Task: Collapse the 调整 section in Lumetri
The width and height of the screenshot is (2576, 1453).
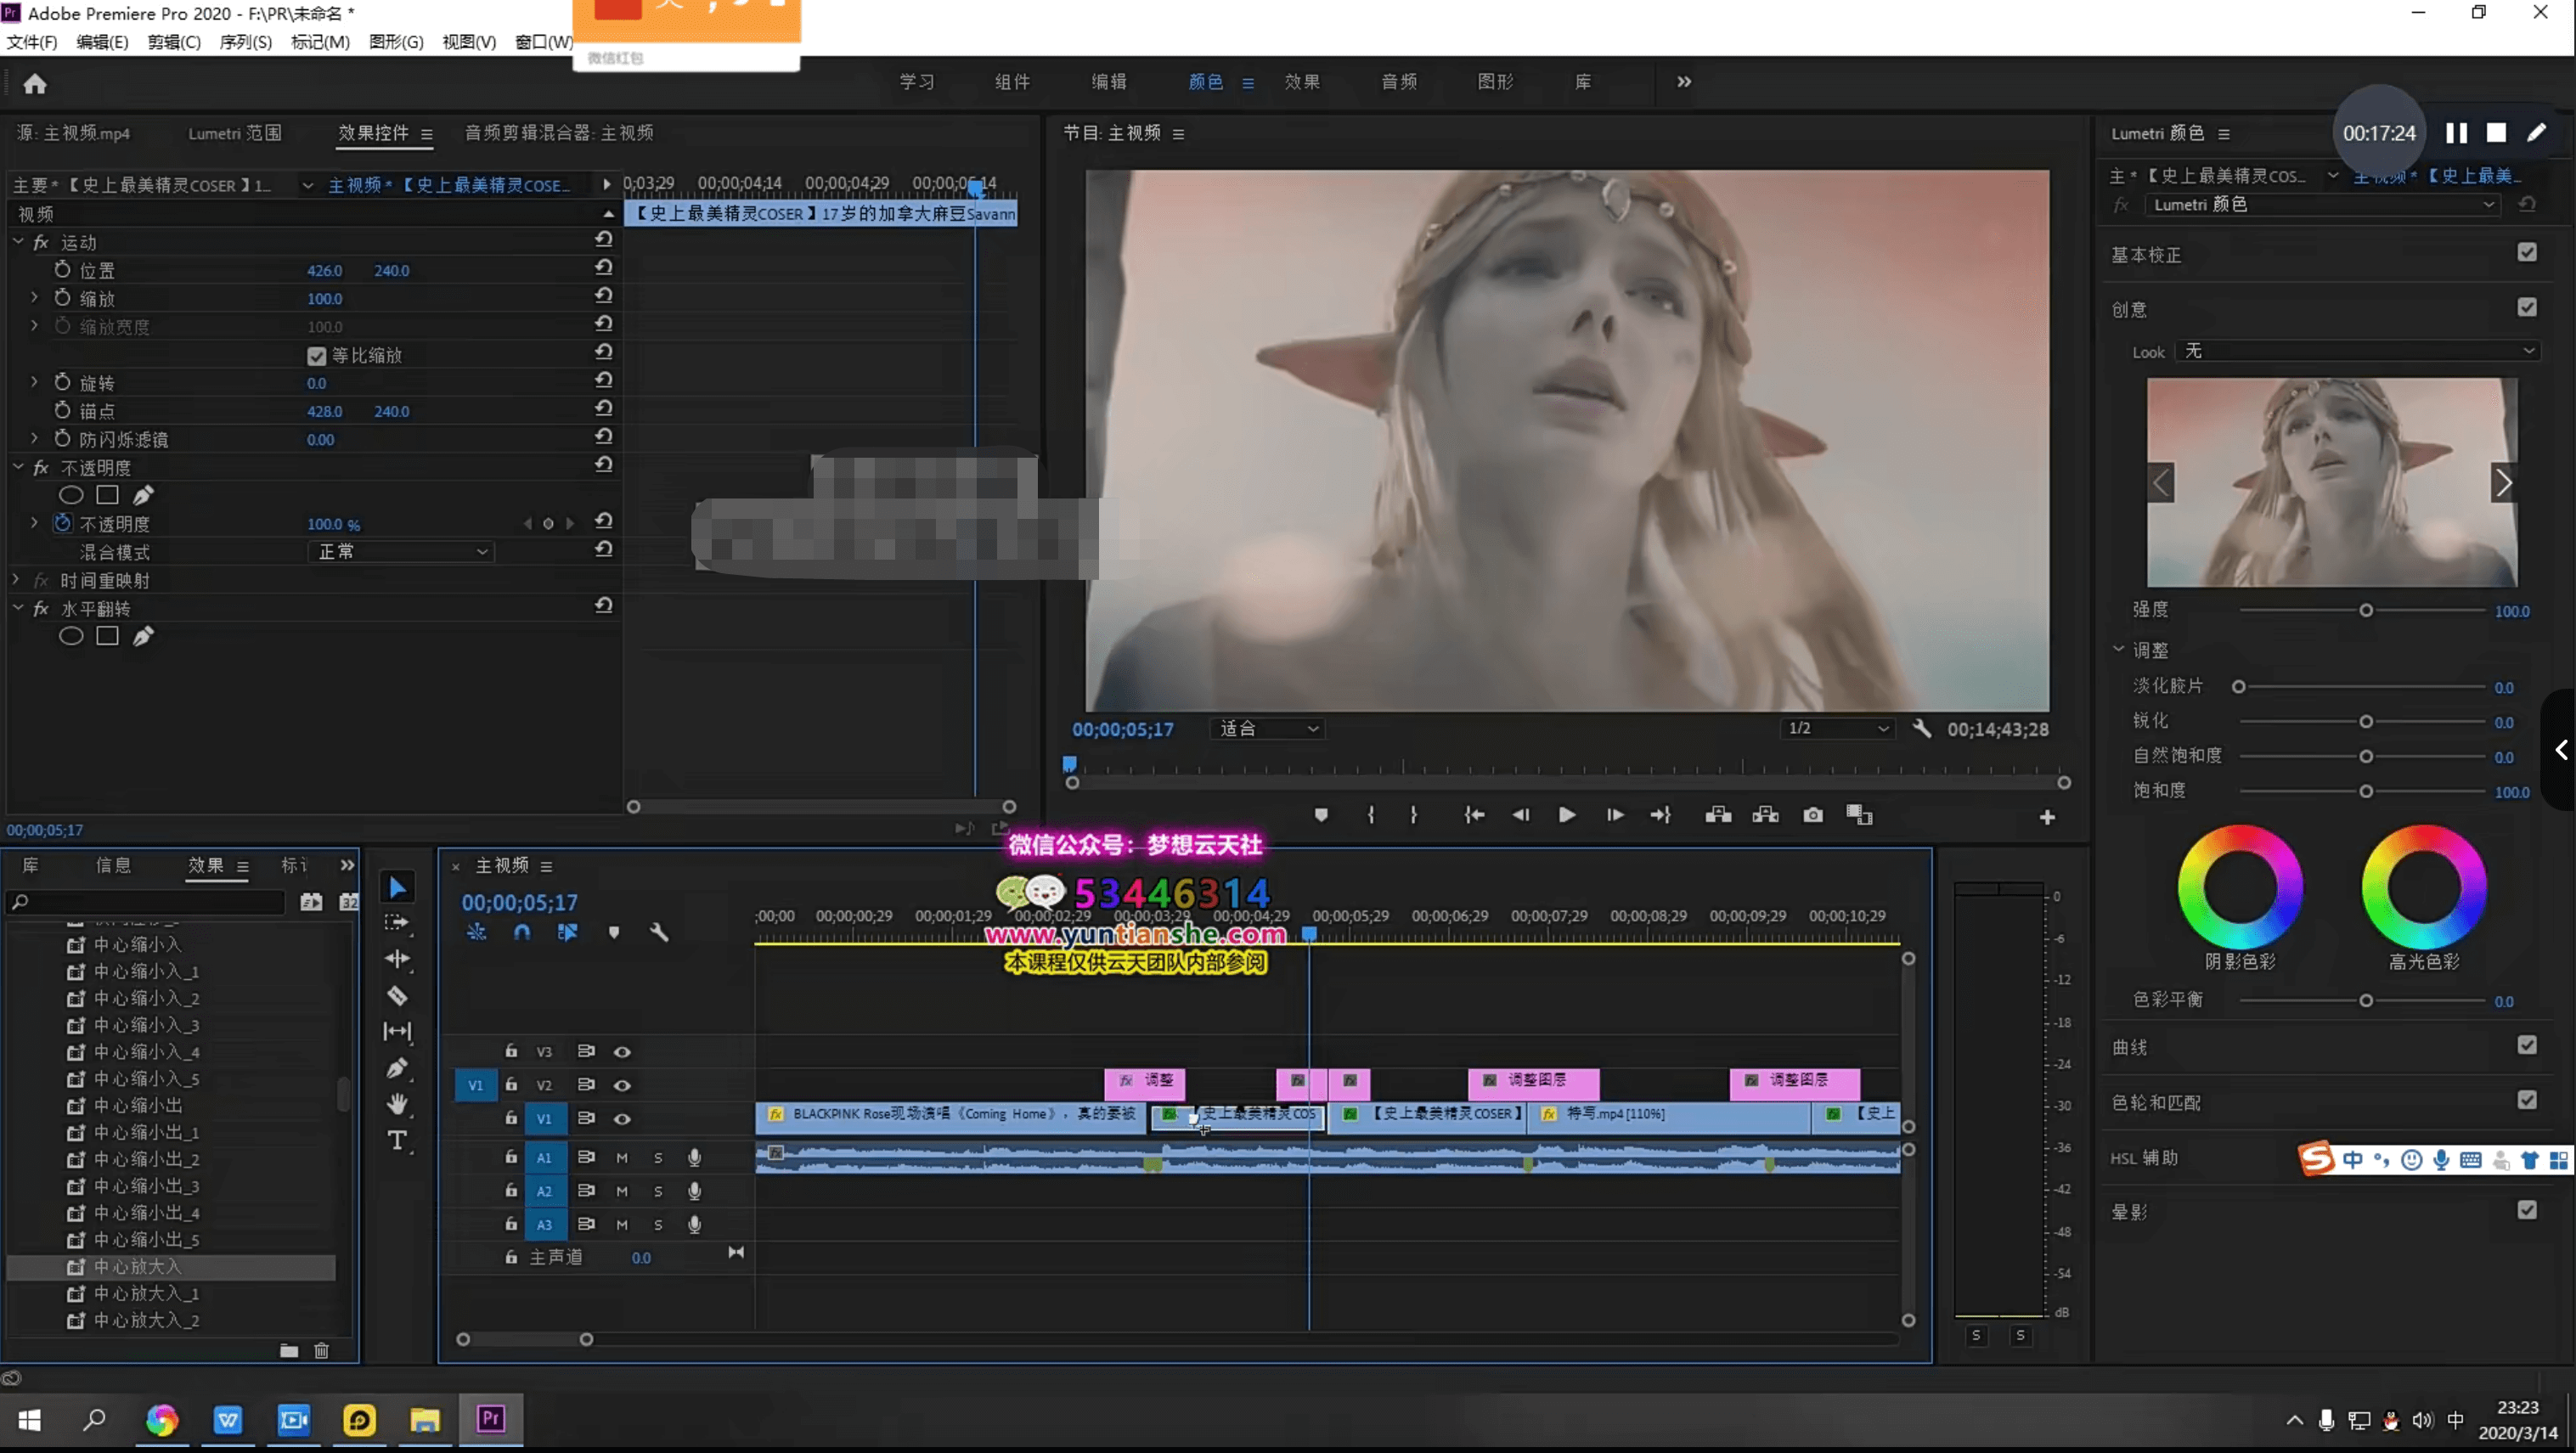Action: click(2118, 648)
